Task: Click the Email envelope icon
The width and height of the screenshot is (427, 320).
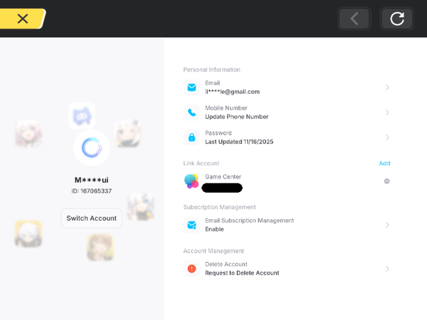Action: (x=191, y=87)
